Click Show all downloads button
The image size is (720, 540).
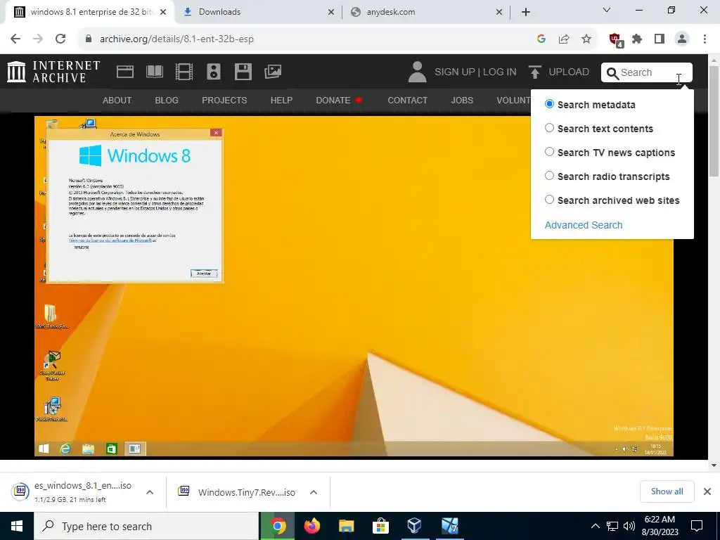click(x=667, y=491)
